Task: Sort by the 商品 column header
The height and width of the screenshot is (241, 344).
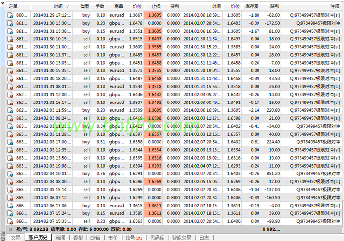Action: (116, 6)
